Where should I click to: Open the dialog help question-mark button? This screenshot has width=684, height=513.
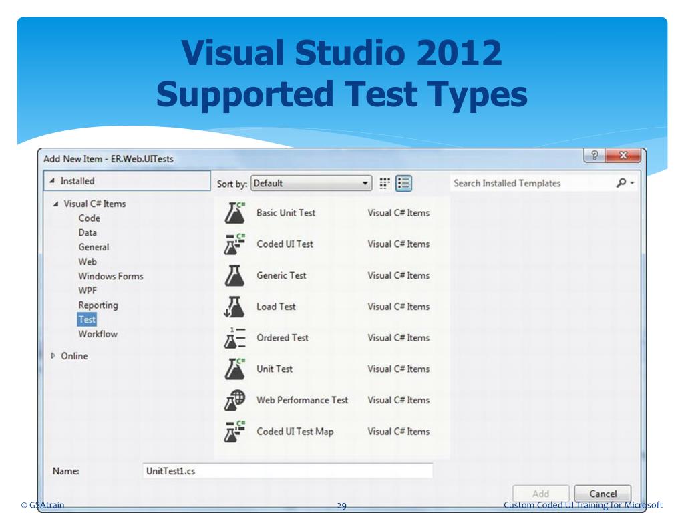[594, 155]
